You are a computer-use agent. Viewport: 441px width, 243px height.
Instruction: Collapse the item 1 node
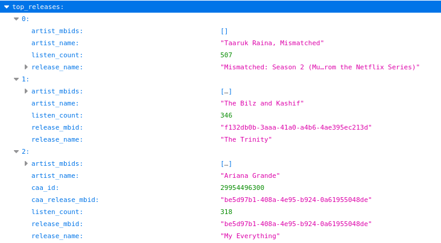point(16,79)
